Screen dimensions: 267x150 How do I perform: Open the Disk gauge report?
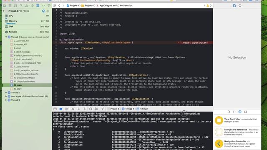[27, 27]
